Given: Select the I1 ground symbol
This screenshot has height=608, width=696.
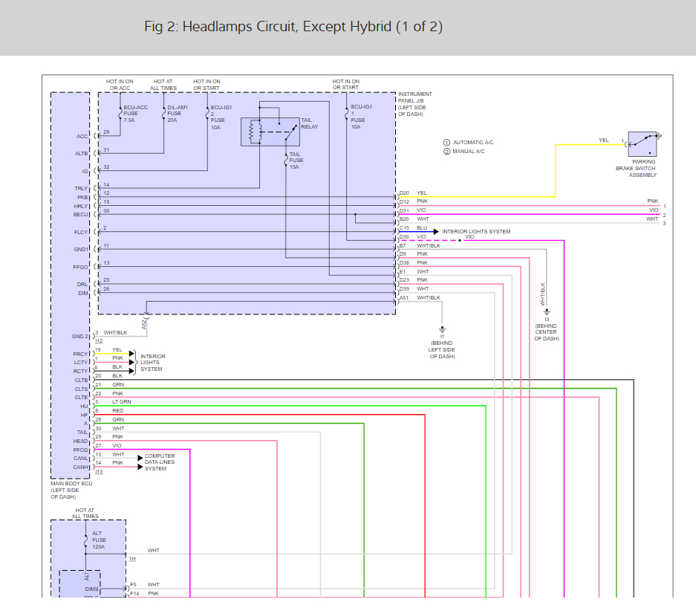Looking at the screenshot, I should click(442, 329).
